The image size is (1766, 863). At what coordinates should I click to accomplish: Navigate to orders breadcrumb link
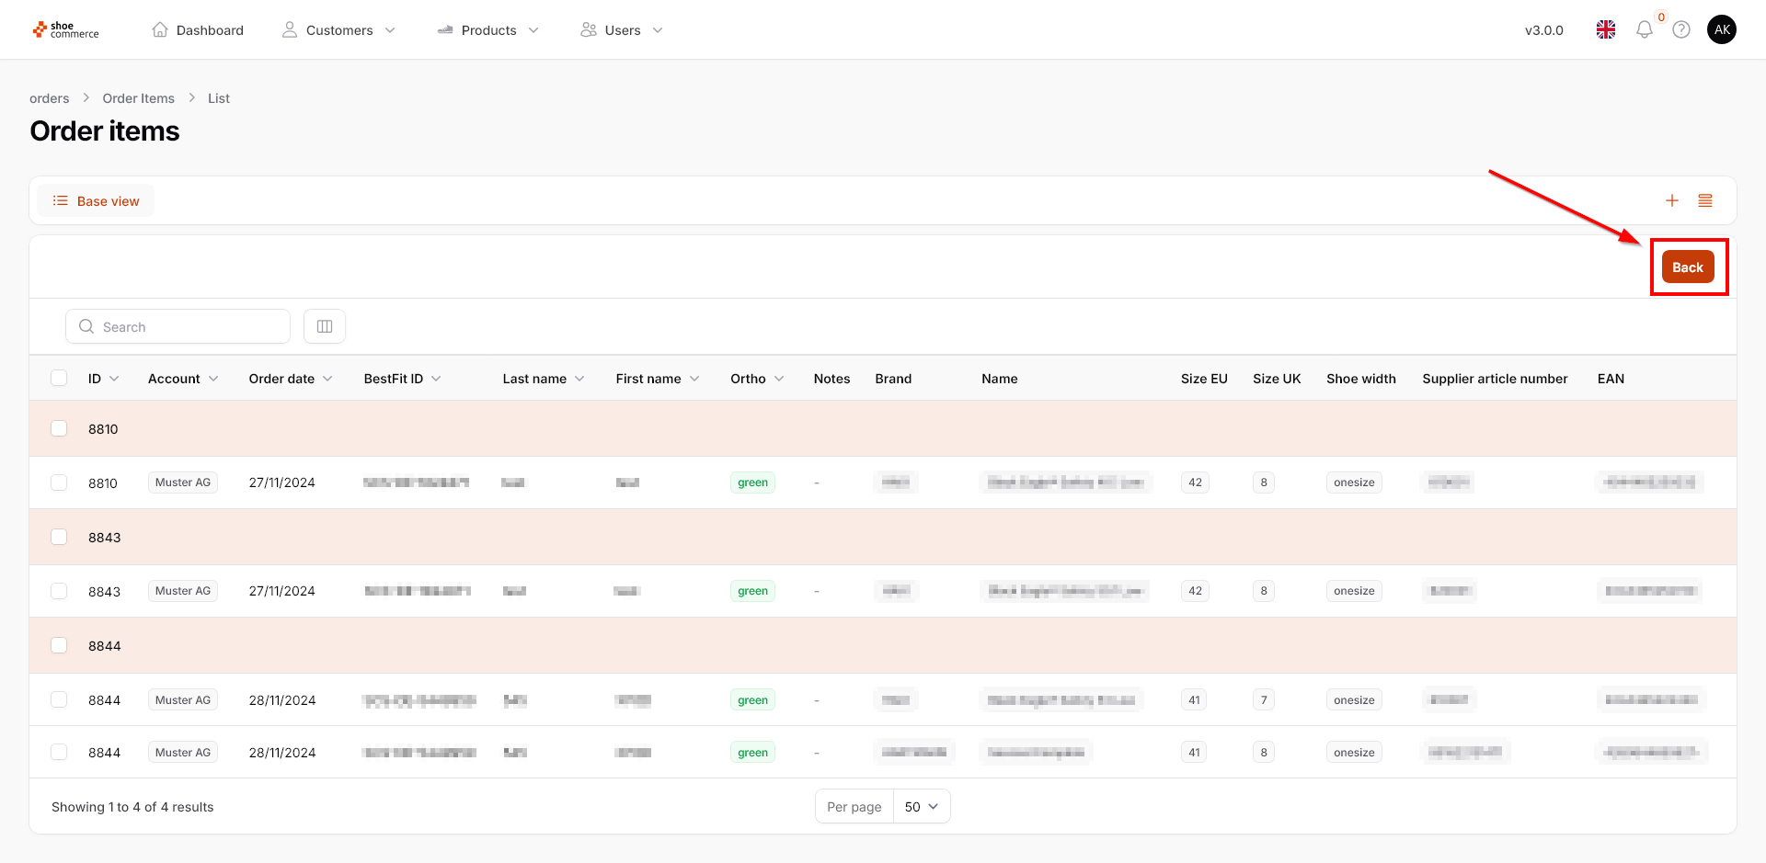[50, 98]
